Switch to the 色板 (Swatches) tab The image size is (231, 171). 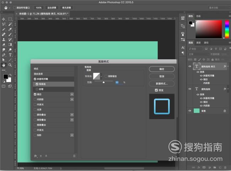click(x=198, y=16)
